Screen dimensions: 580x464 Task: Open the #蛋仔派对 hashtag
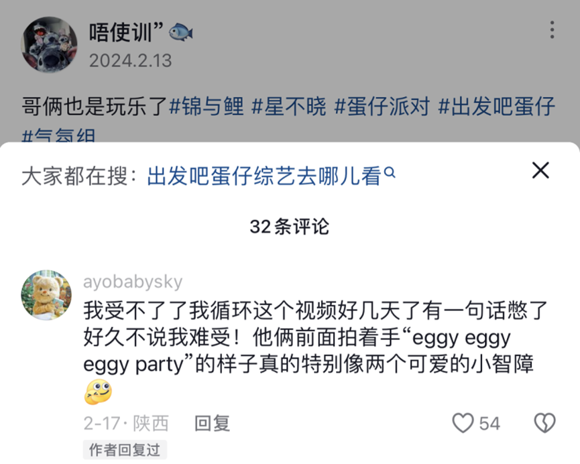[381, 106]
